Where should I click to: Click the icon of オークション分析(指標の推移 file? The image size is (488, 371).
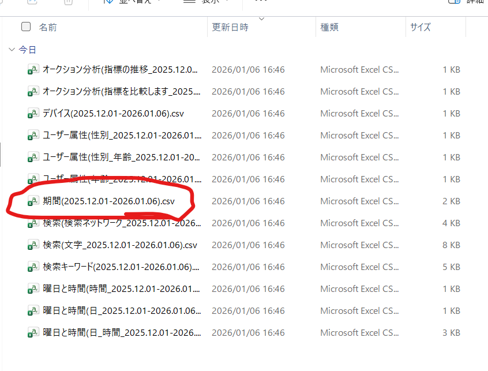(x=33, y=70)
